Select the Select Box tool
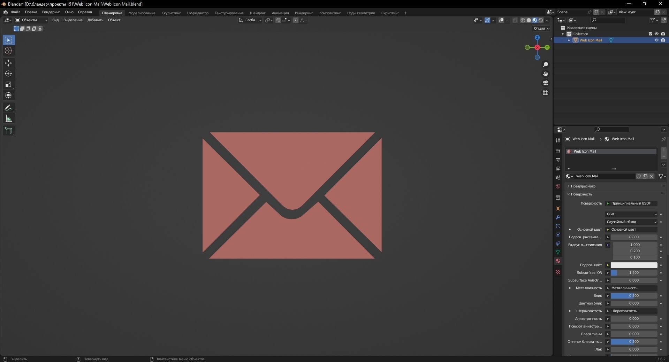 9,40
